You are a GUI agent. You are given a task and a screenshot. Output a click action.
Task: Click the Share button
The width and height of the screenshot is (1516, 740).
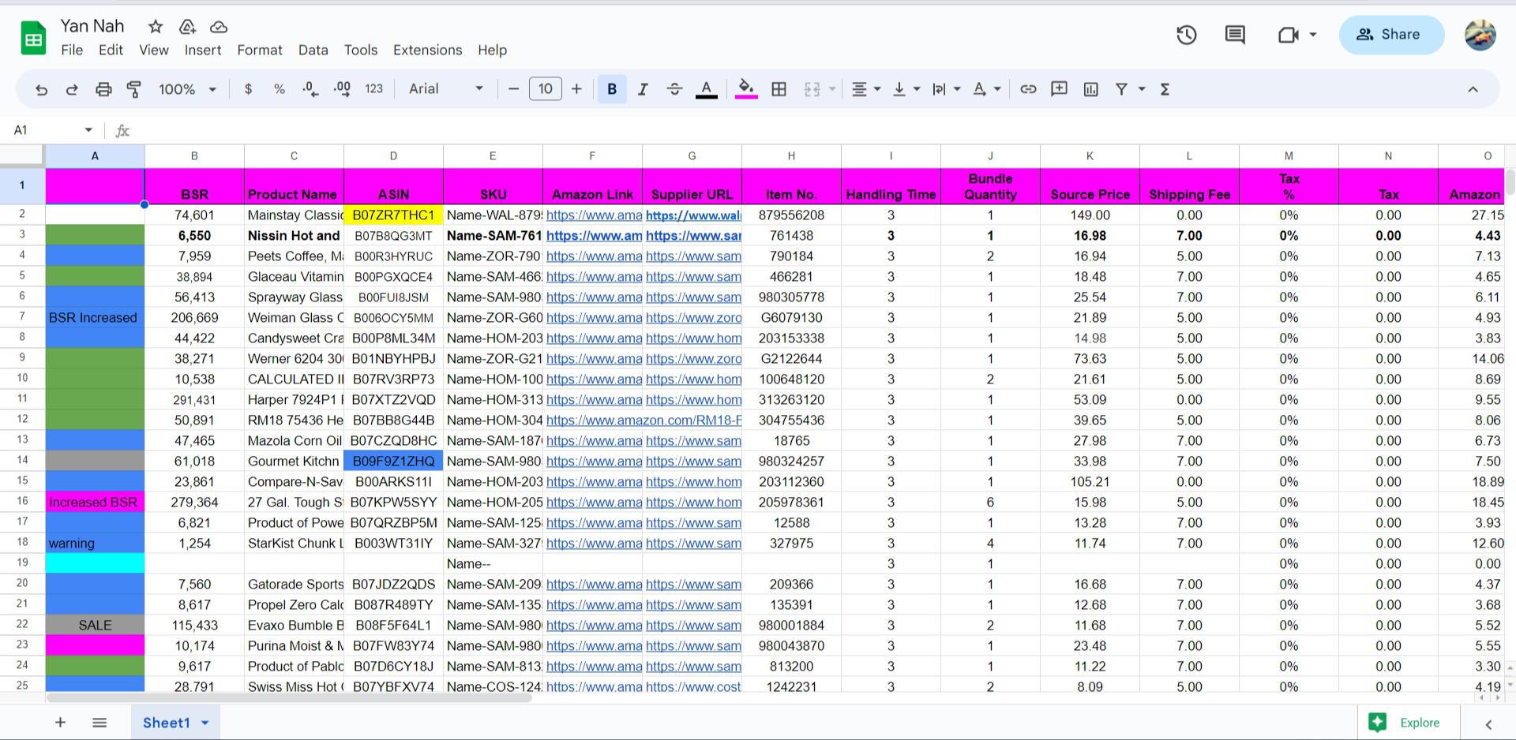click(x=1390, y=35)
